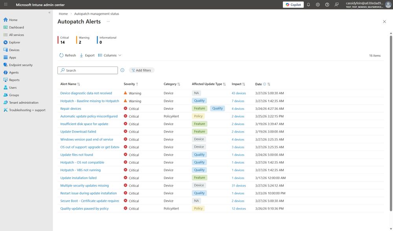Click the Search alerts input field
The height and width of the screenshot is (231, 393).
88,70
